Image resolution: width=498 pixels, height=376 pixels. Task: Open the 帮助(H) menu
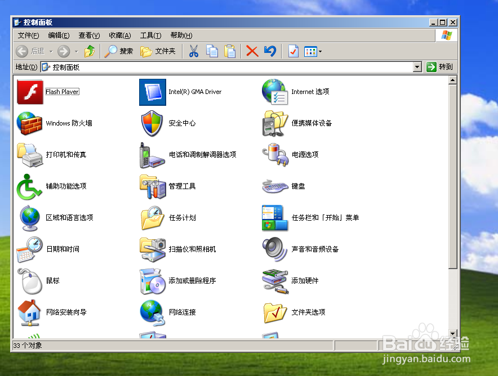[181, 35]
